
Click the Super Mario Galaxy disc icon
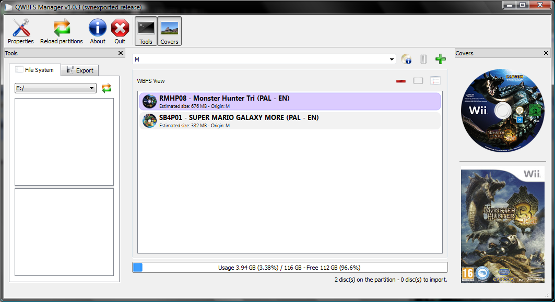[149, 121]
